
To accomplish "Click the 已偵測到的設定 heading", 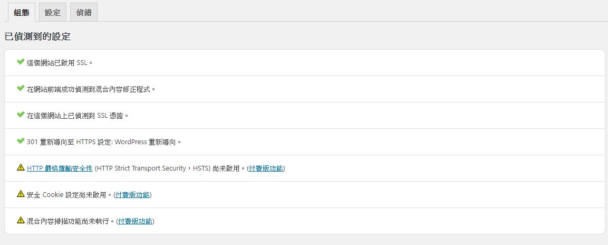I will [37, 37].
